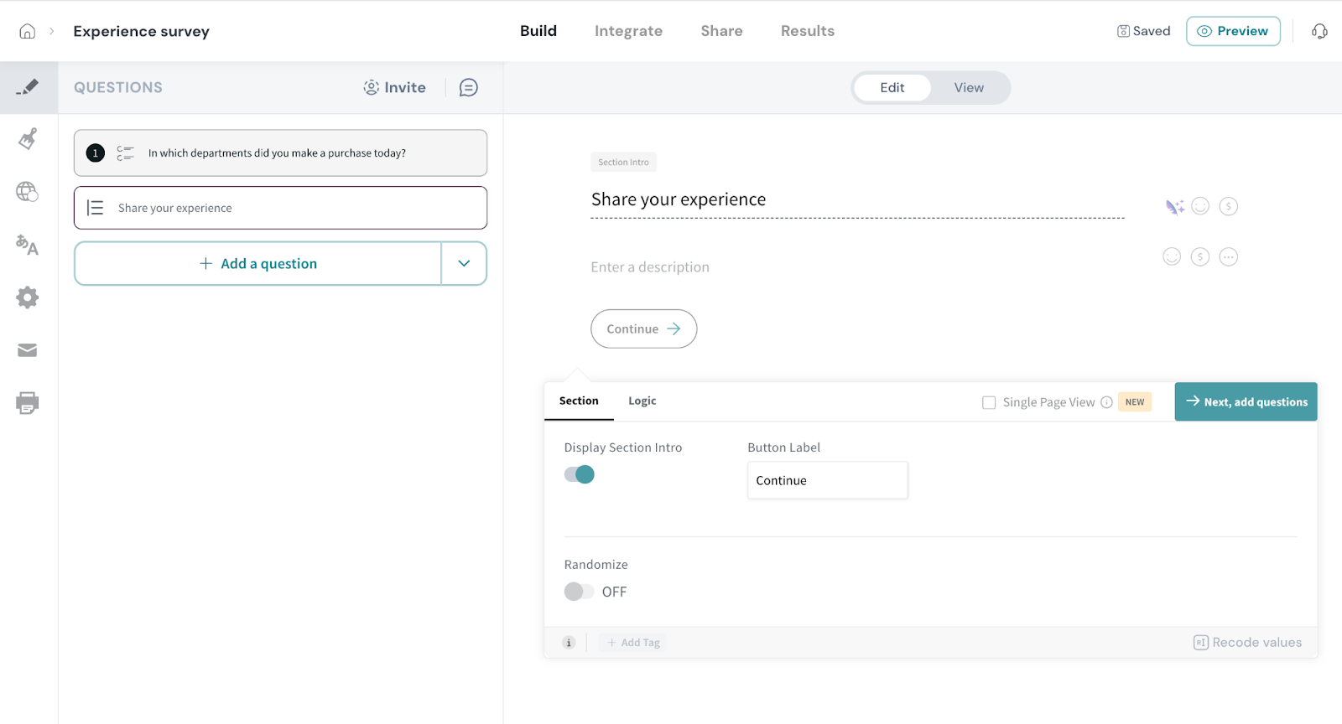This screenshot has height=724, width=1342.
Task: Expand the Add a question dropdown arrow
Action: coord(464,264)
